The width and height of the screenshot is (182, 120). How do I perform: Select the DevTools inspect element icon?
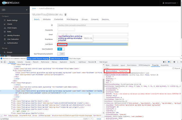coord(2,62)
